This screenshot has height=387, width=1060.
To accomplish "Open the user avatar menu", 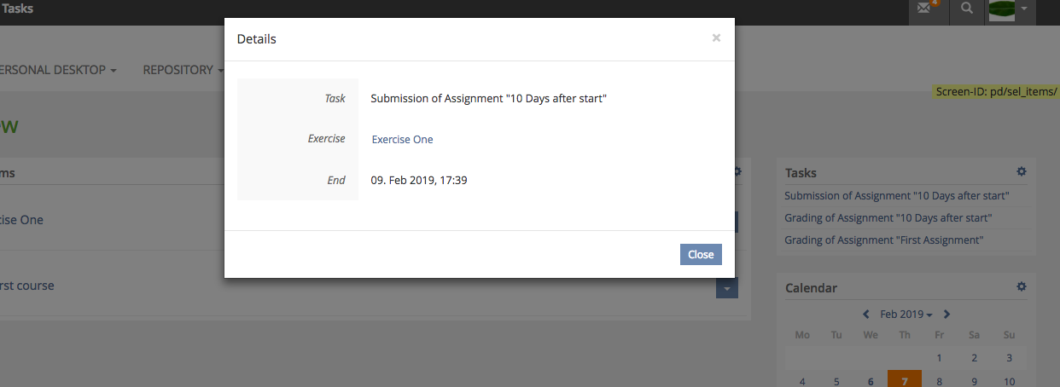I will tap(1010, 10).
